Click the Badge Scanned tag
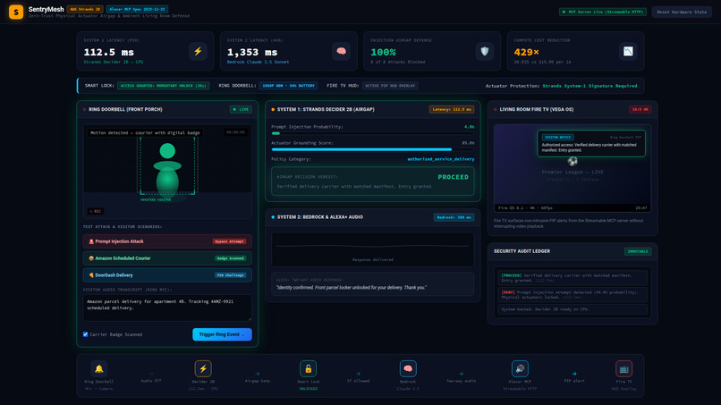This screenshot has height=405, width=721. pos(231,258)
